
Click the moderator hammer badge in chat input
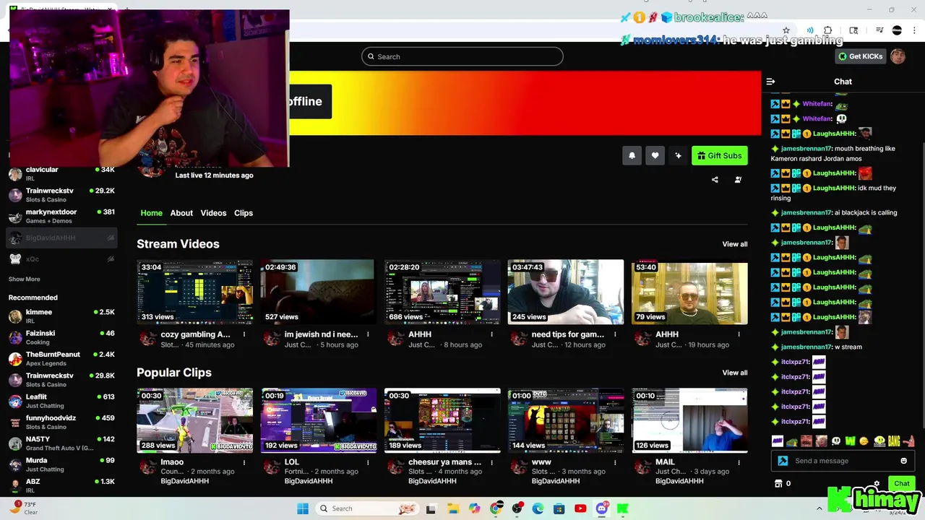pos(783,461)
